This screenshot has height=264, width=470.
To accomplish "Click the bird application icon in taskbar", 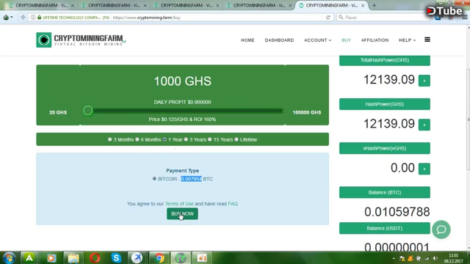I will point(137,257).
